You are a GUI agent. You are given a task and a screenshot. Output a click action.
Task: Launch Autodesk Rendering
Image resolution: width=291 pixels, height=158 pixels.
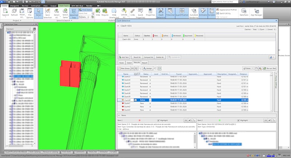point(194,13)
